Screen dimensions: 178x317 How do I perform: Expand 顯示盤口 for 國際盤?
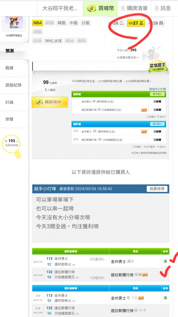pos(157,94)
